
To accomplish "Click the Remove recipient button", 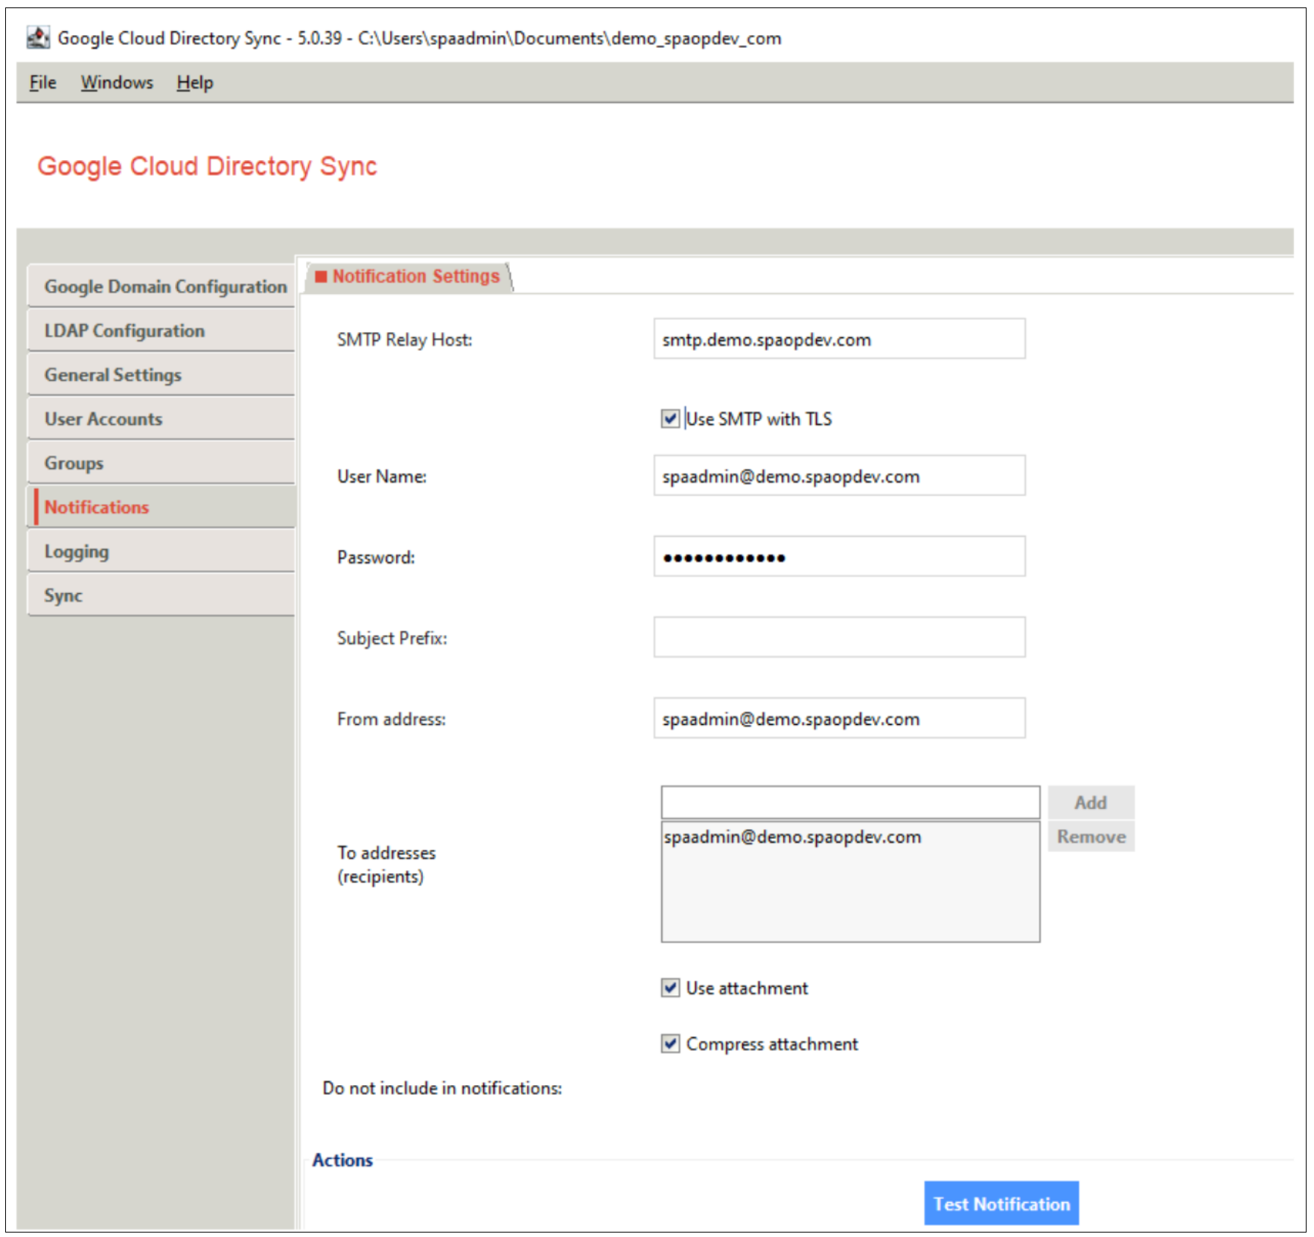I will pyautogui.click(x=1091, y=837).
